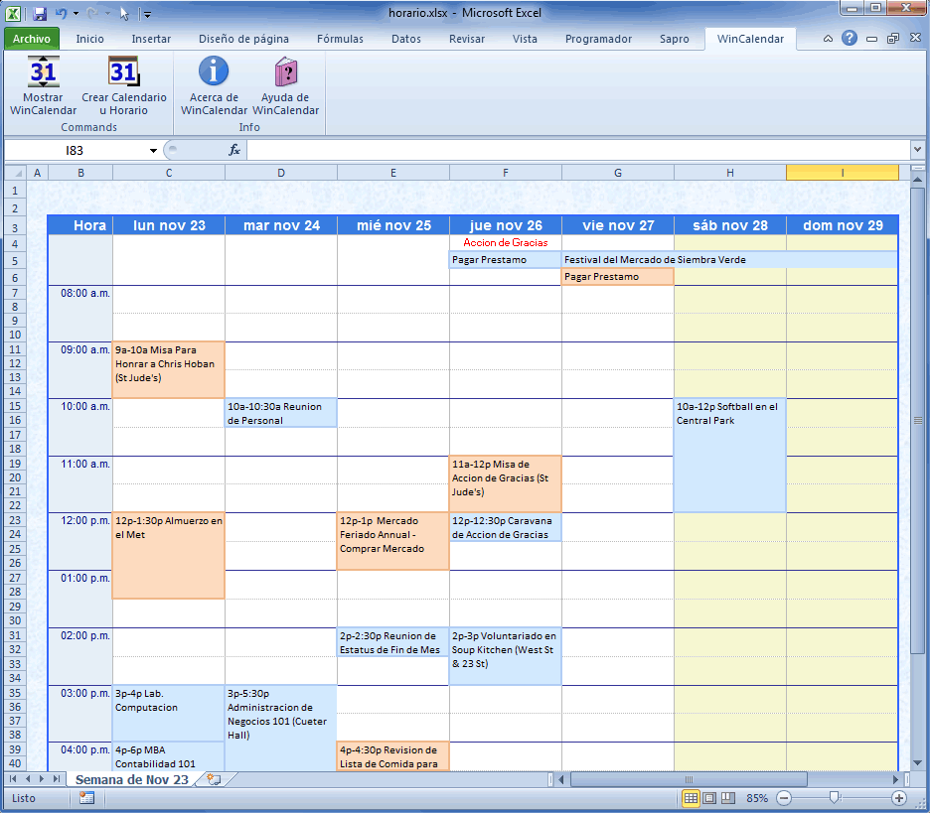Click the Mostrar WinCalendar icon
Viewport: 930px width, 813px height.
(x=43, y=72)
